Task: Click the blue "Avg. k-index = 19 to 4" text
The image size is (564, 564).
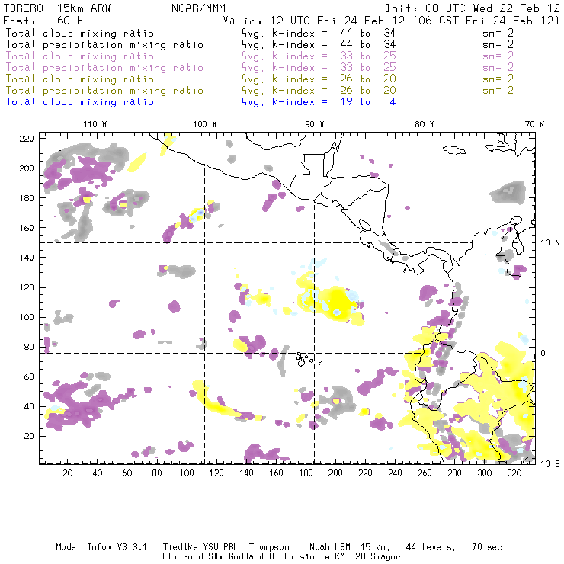Action: click(319, 102)
